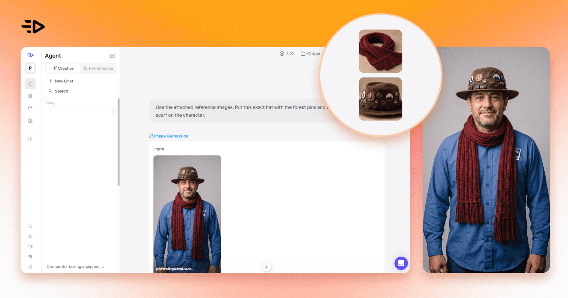
Task: Click Search in the Agent panel
Action: [x=58, y=91]
